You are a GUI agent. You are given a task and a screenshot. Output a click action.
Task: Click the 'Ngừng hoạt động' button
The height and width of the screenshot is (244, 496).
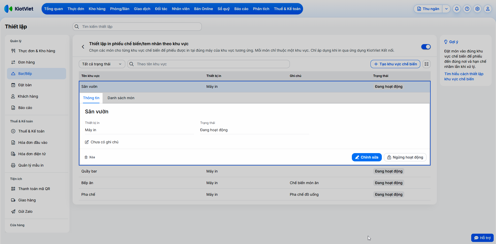pos(405,157)
